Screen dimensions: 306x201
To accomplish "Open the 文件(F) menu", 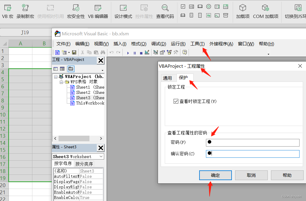I will [x=64, y=44].
